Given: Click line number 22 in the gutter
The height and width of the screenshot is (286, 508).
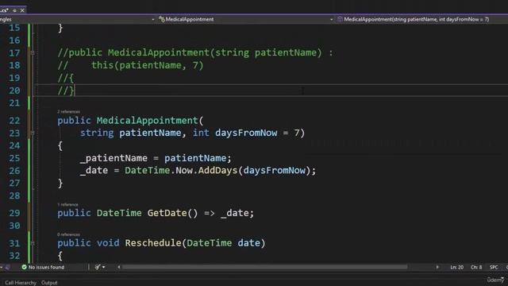Looking at the screenshot, I should coord(14,121).
